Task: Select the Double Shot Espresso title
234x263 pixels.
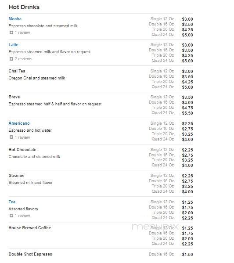Action: [x=30, y=254]
